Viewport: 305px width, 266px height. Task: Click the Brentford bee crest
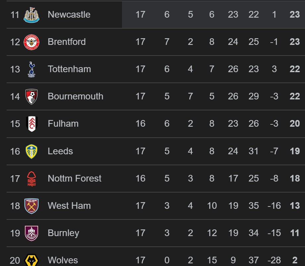point(32,42)
